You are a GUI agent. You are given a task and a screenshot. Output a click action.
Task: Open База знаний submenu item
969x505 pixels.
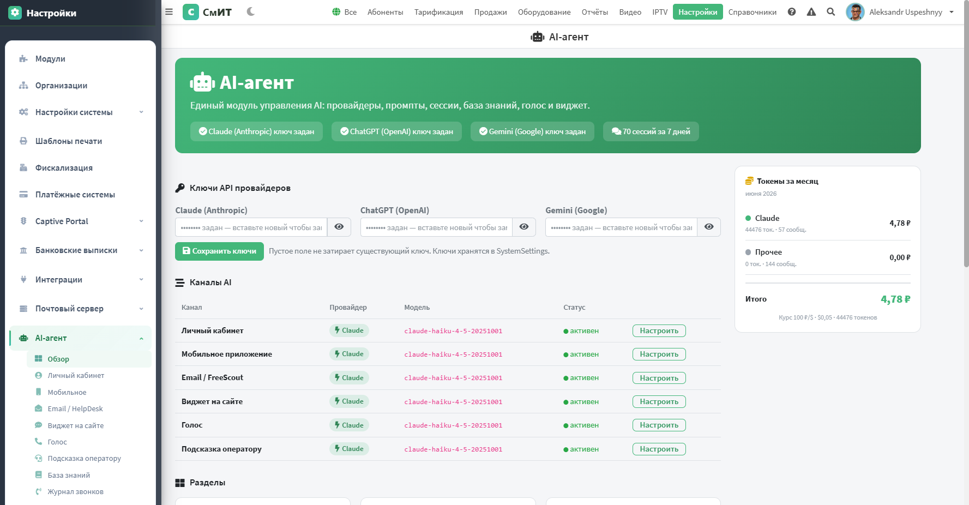point(89,476)
